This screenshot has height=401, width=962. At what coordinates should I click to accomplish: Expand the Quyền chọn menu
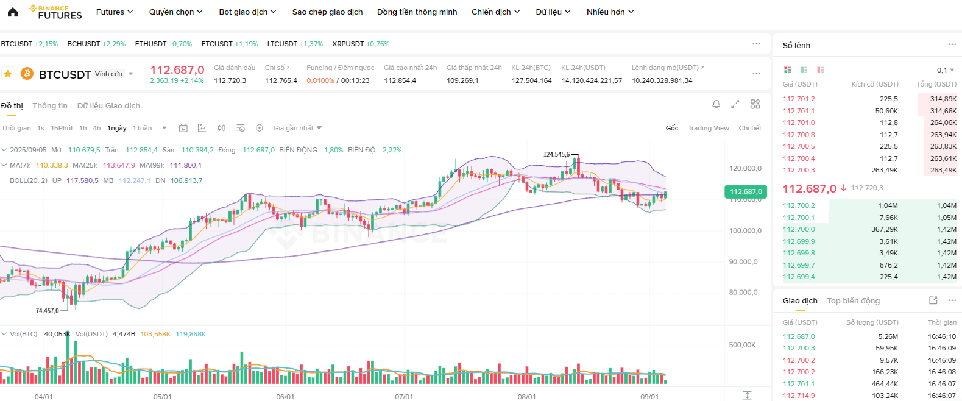tap(176, 12)
